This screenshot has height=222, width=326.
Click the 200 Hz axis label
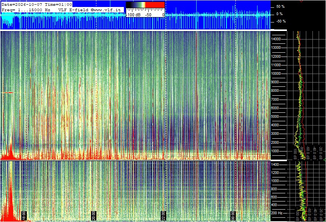[x=276, y=213]
